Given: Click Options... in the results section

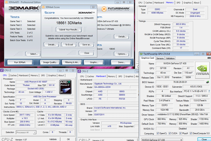Looking at the screenshot, I should [x=122, y=54].
